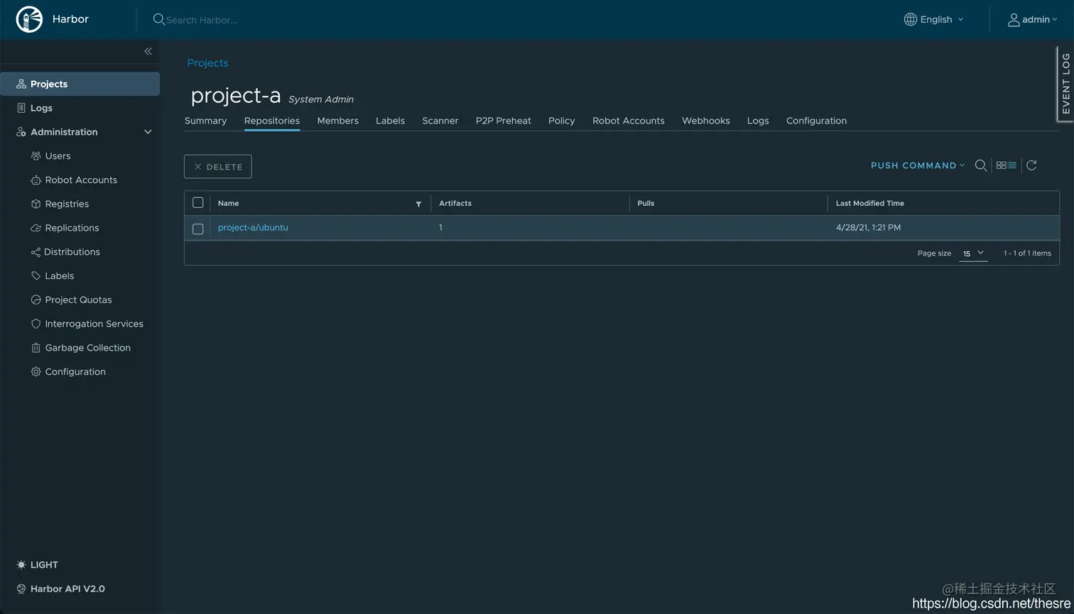The width and height of the screenshot is (1074, 614).
Task: Click the Projects icon in the sidebar
Action: coord(21,84)
